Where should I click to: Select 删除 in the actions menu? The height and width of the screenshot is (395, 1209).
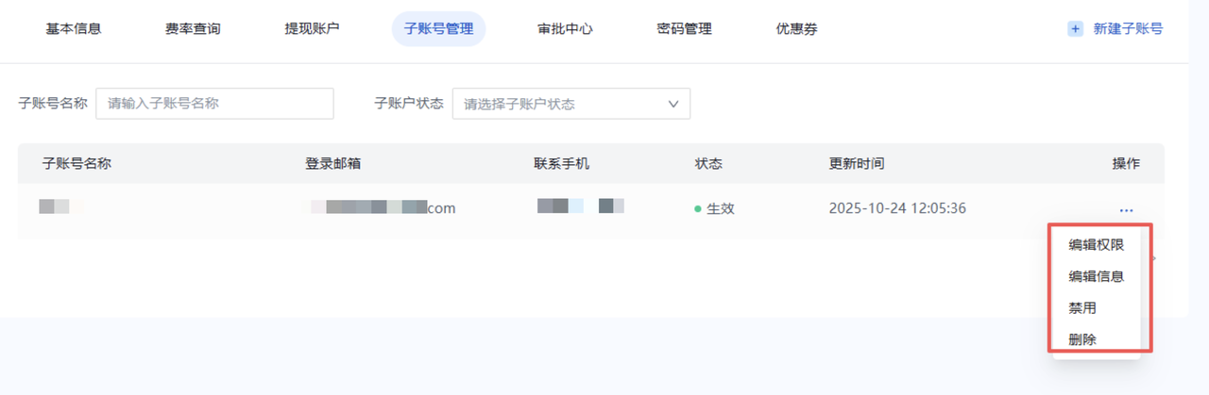click(1082, 339)
